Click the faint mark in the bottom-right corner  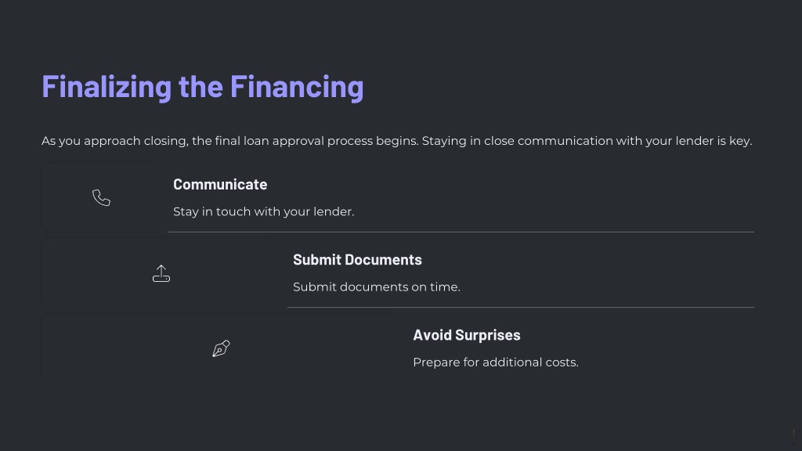coord(794,435)
